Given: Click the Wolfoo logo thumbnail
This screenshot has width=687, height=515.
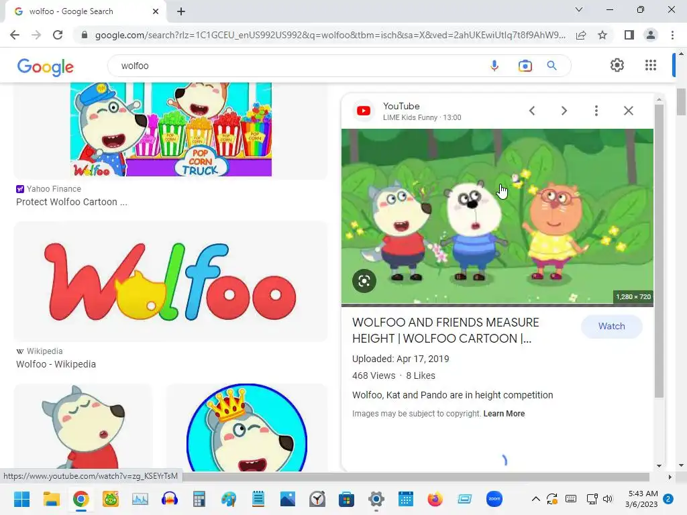Looking at the screenshot, I should coord(170,281).
